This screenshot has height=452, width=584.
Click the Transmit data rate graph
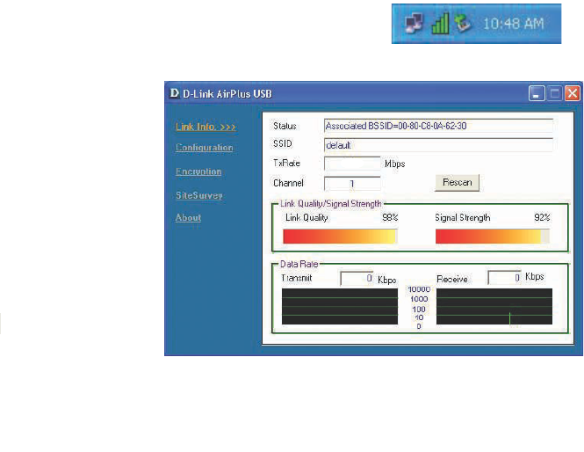click(340, 306)
